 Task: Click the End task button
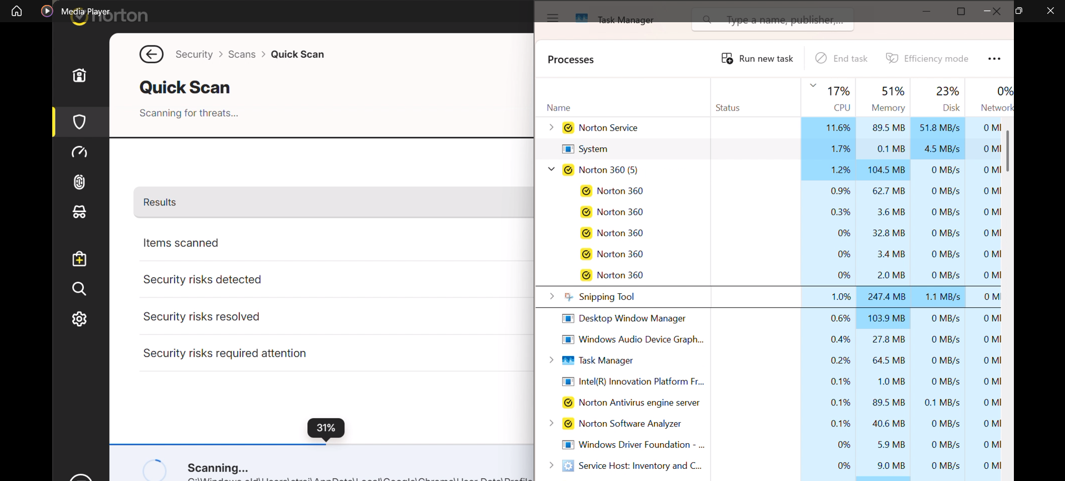point(841,59)
